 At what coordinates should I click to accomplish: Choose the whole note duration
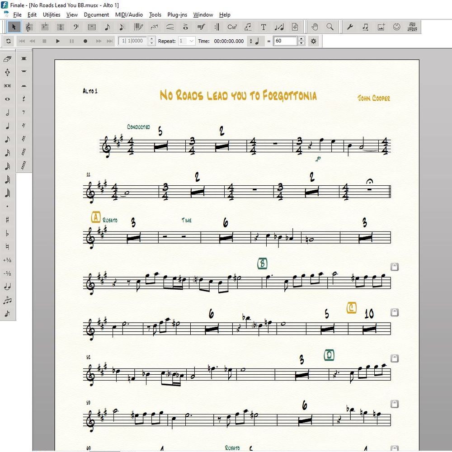coord(8,99)
